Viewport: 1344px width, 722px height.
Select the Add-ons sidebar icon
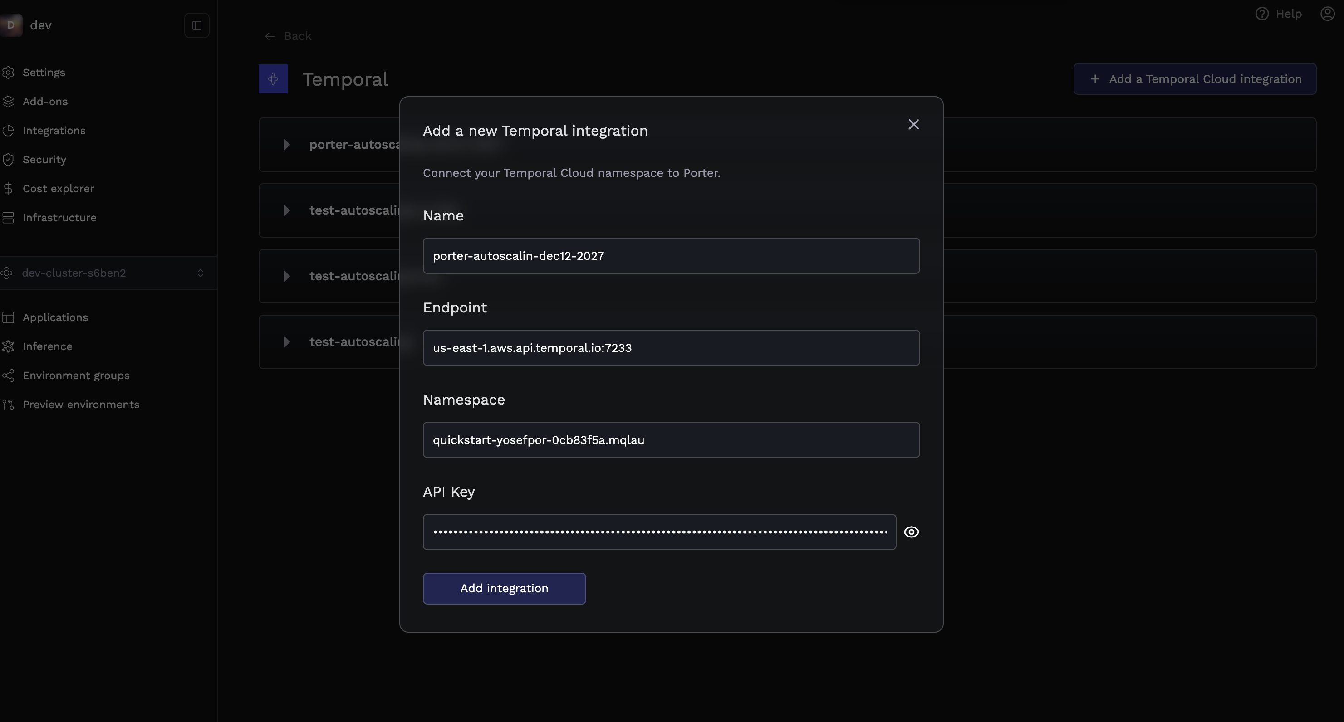pos(8,101)
